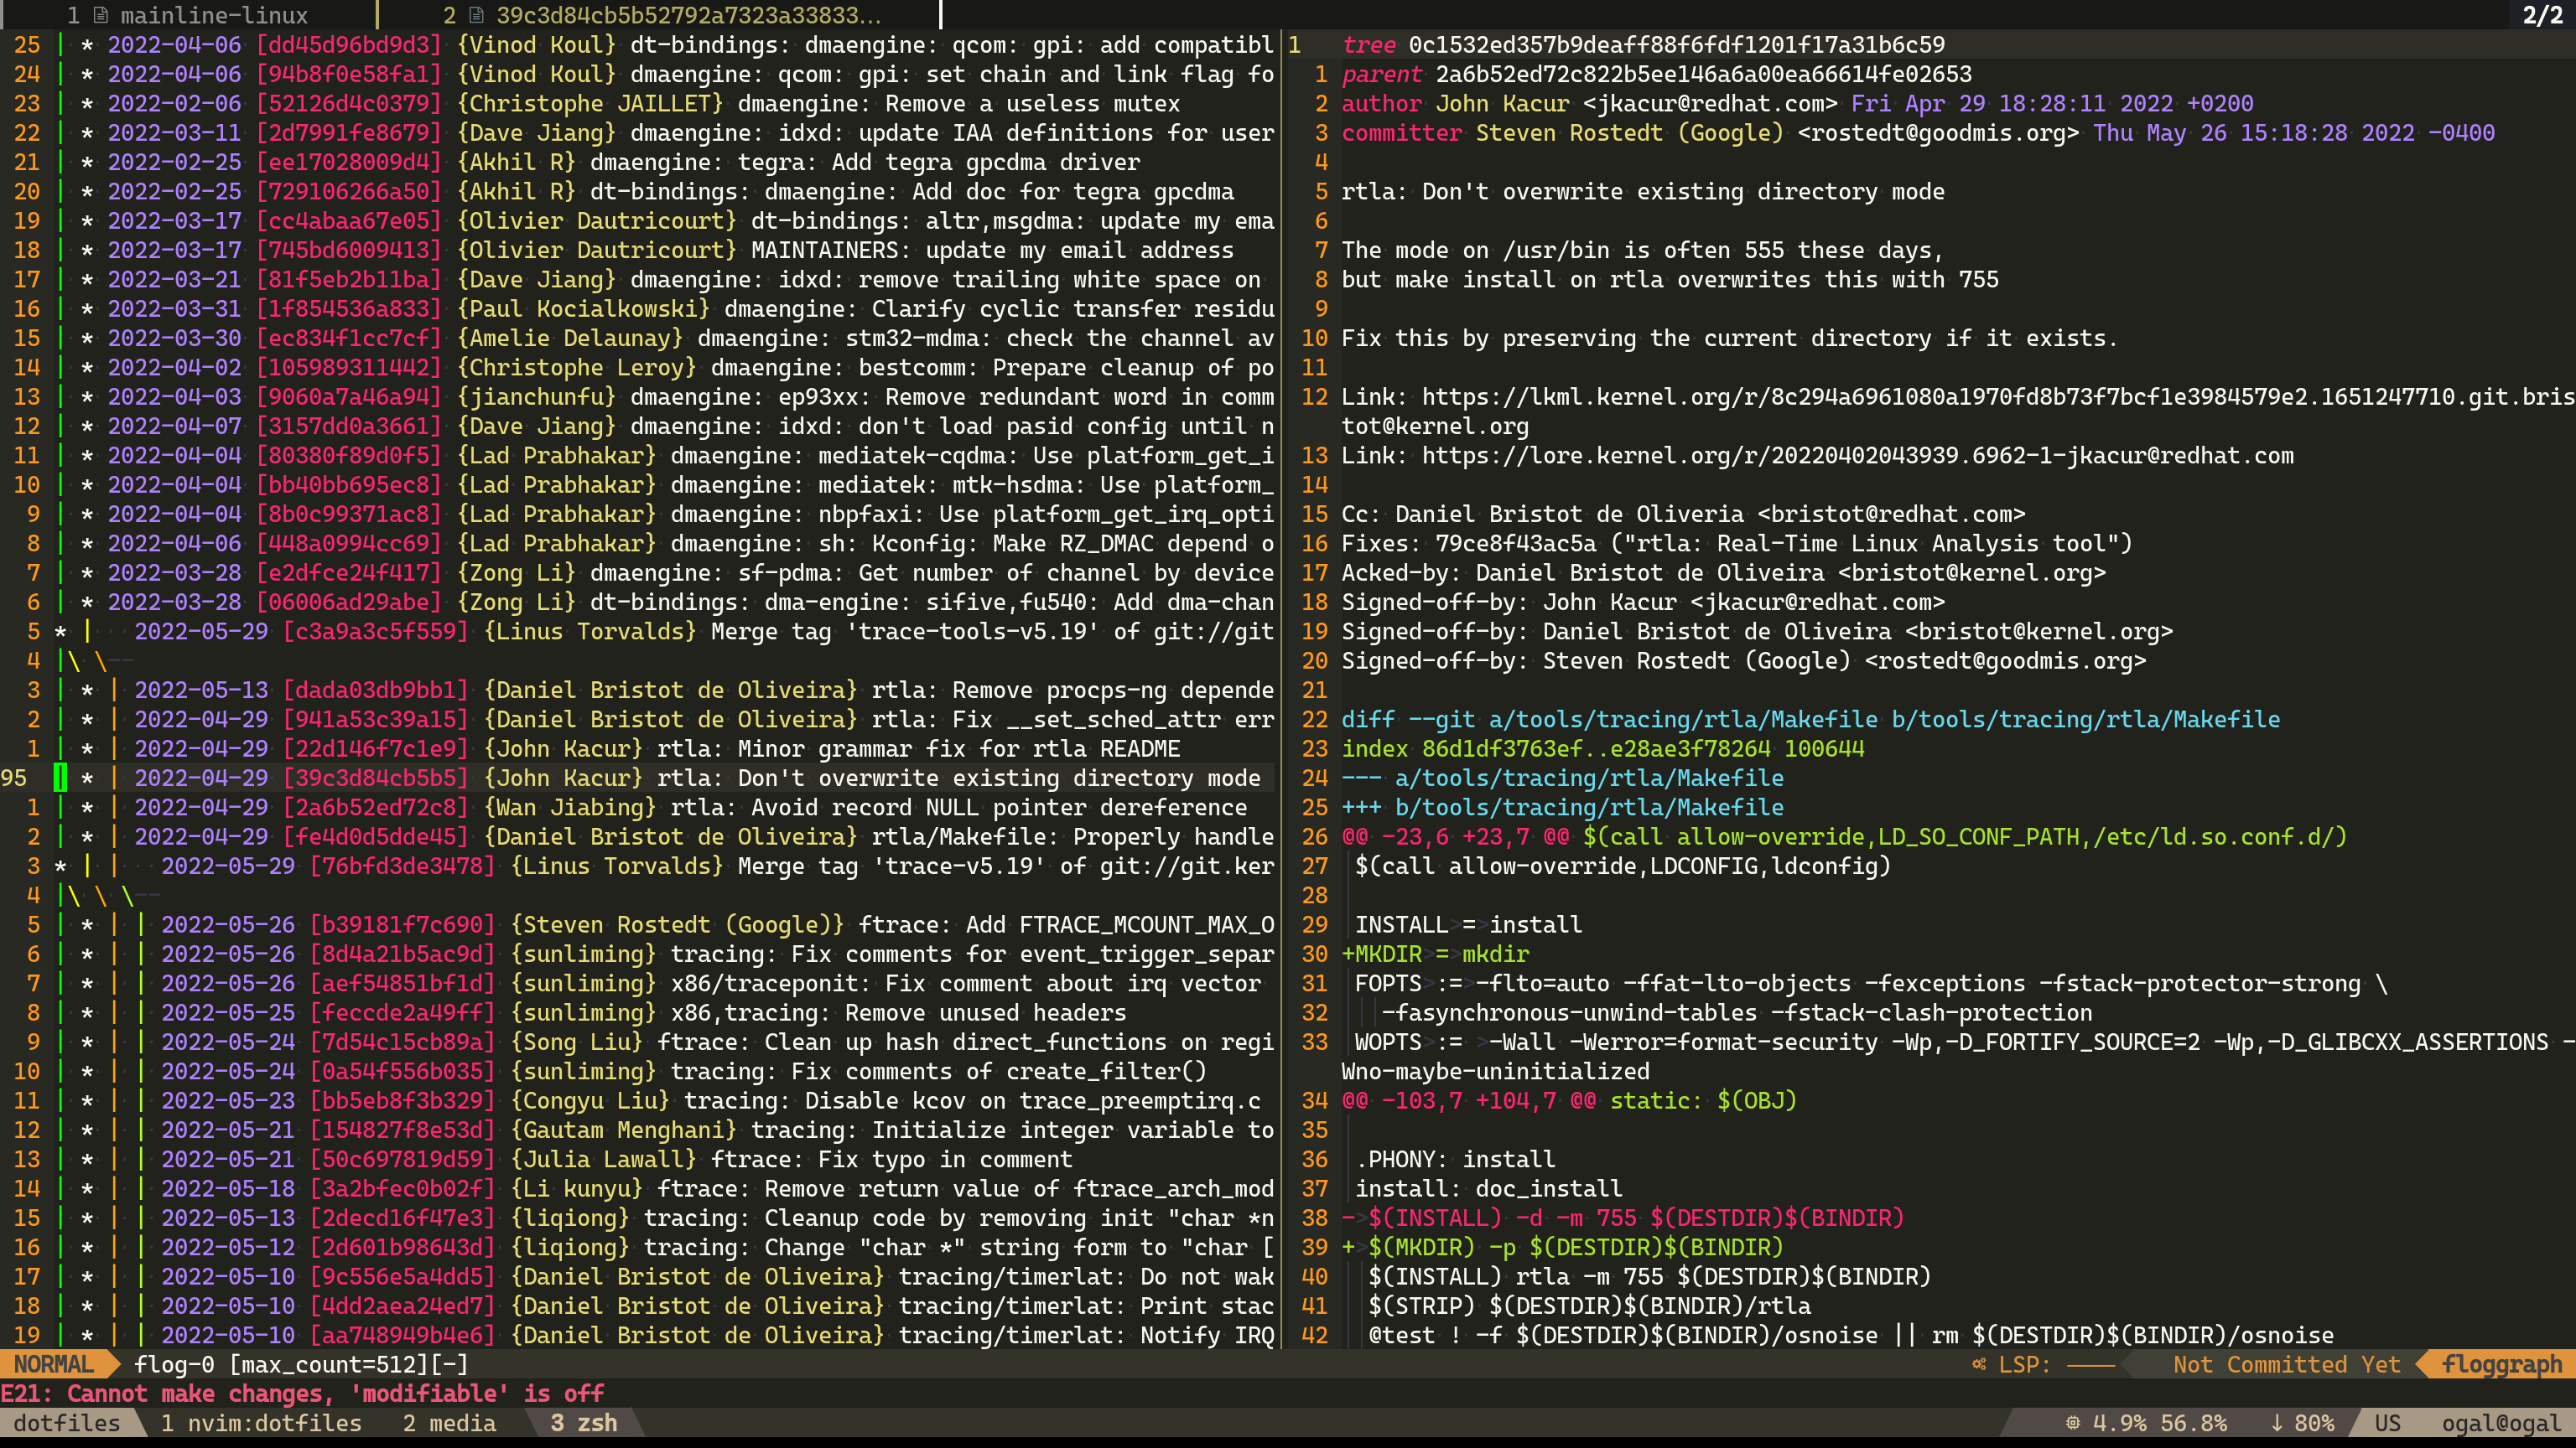Click the ogal@ogal host label
This screenshot has height=1448, width=2576.
(x=2501, y=1423)
